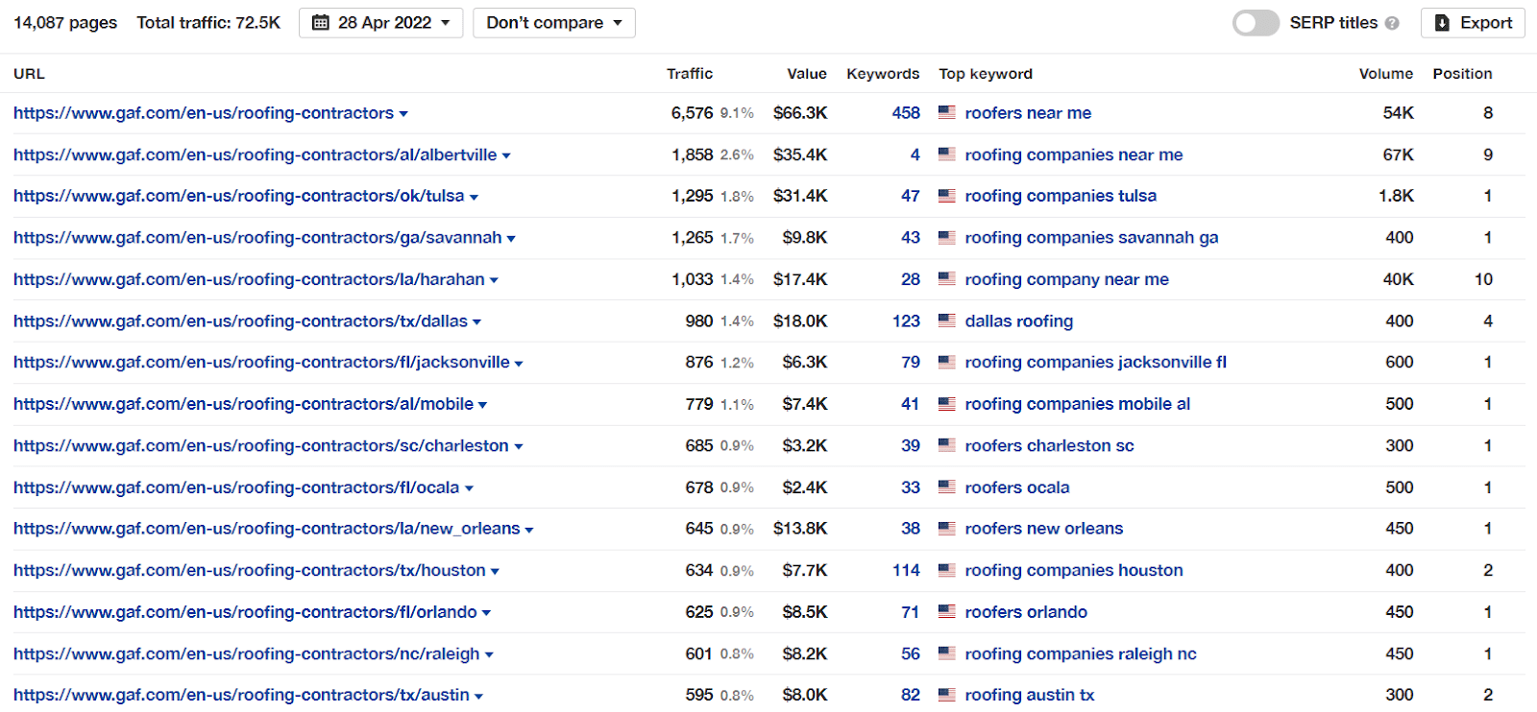Click the US flag beside 'roofing company near me'
1537x712 pixels.
[947, 279]
